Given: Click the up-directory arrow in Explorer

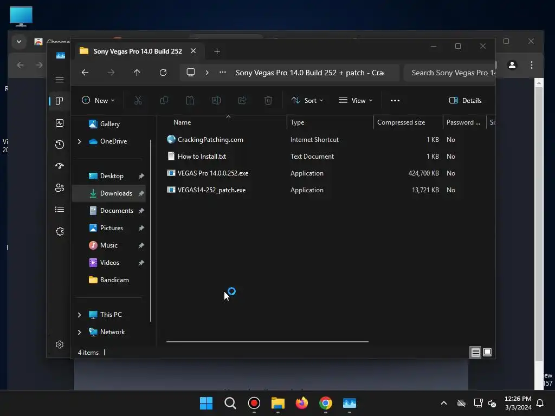Looking at the screenshot, I should pos(137,73).
